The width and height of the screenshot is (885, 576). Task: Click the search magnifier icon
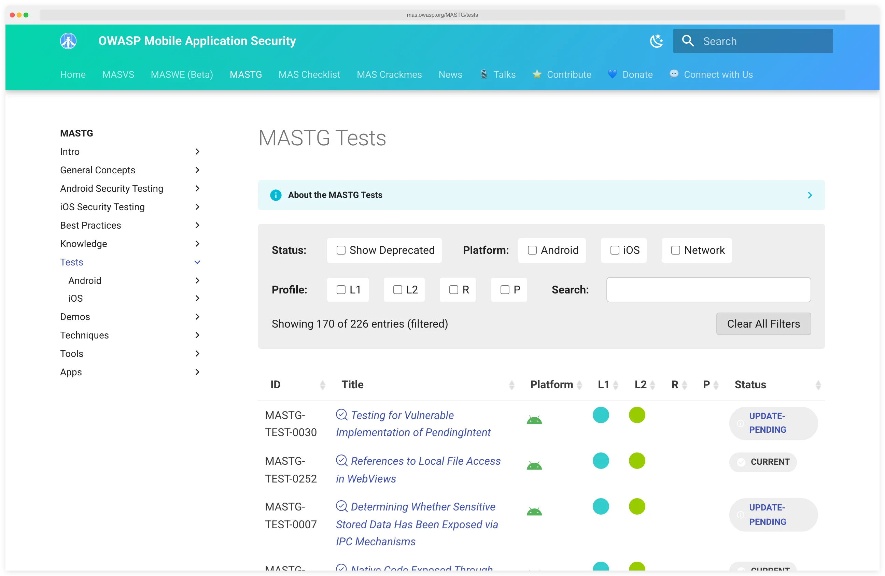tap(688, 41)
